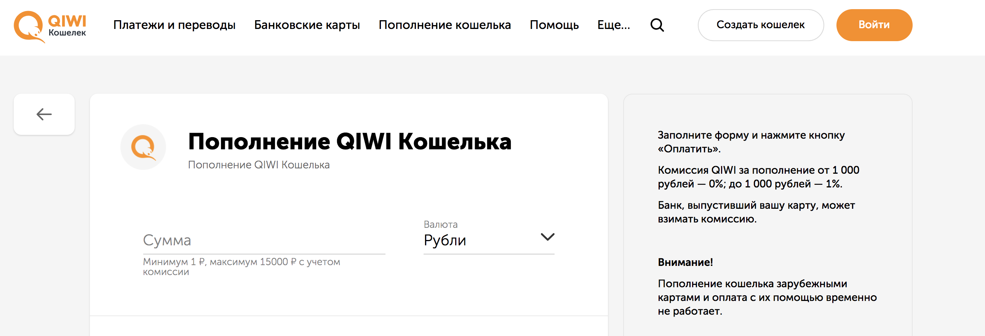
Task: Open the Валюта currency dropdown
Action: tap(489, 237)
